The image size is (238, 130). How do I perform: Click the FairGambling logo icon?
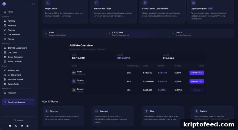click(x=4, y=4)
